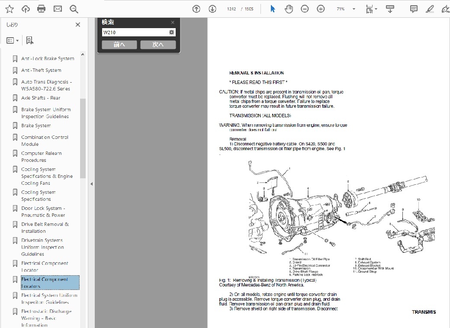Click the 次へ (next) search button
The width and height of the screenshot is (450, 328).
pyautogui.click(x=158, y=45)
